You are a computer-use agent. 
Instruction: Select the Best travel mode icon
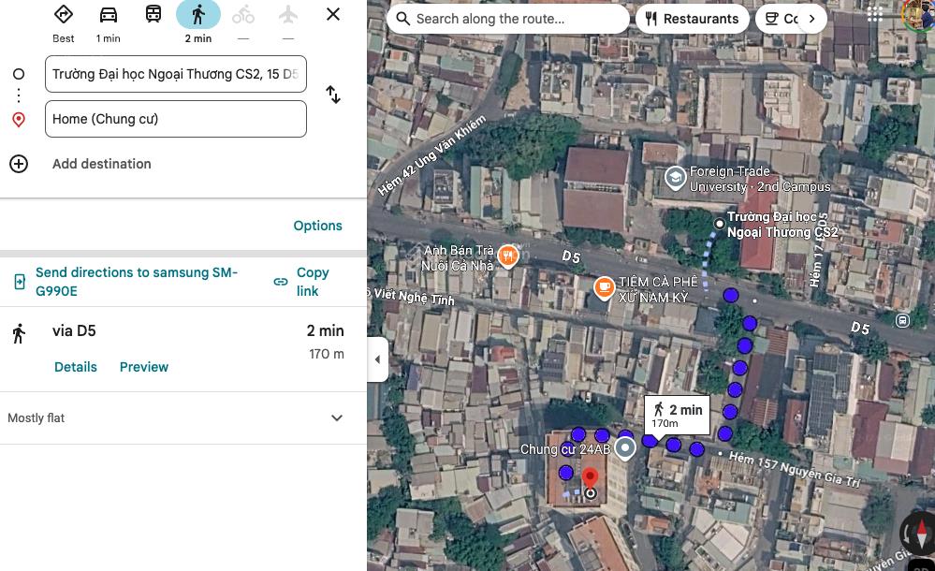tap(64, 14)
